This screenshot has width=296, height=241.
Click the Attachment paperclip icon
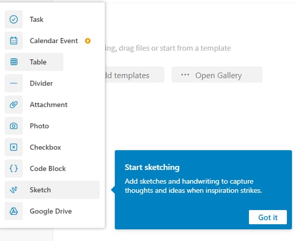click(14, 105)
